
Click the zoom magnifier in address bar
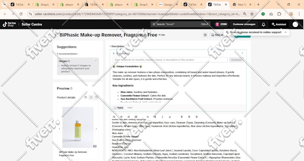click(x=245, y=14)
